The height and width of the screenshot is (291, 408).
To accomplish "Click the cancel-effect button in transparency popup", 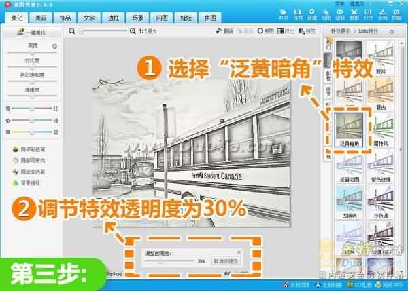I will pos(226,261).
